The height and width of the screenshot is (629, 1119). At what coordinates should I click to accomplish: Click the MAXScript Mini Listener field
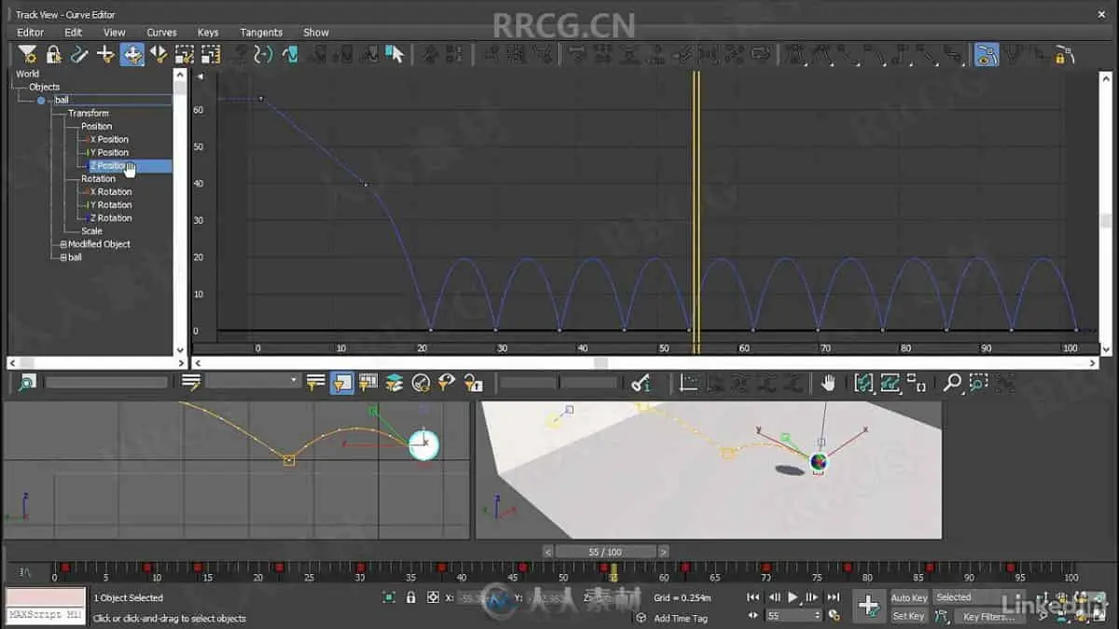click(x=45, y=615)
